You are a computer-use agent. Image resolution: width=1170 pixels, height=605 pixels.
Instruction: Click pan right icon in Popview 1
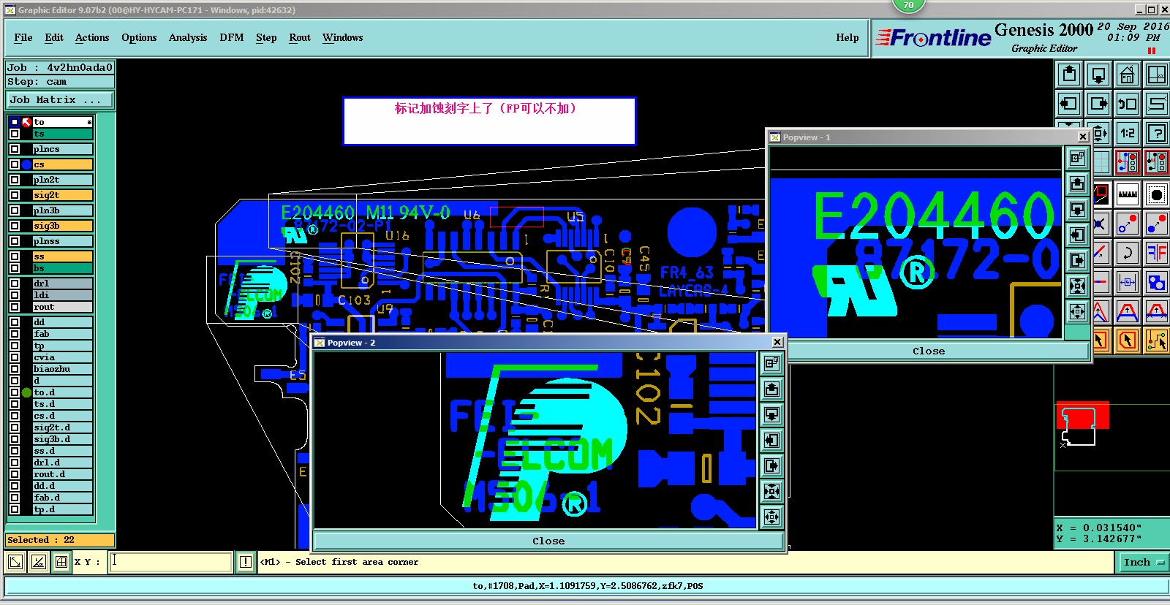[1077, 260]
